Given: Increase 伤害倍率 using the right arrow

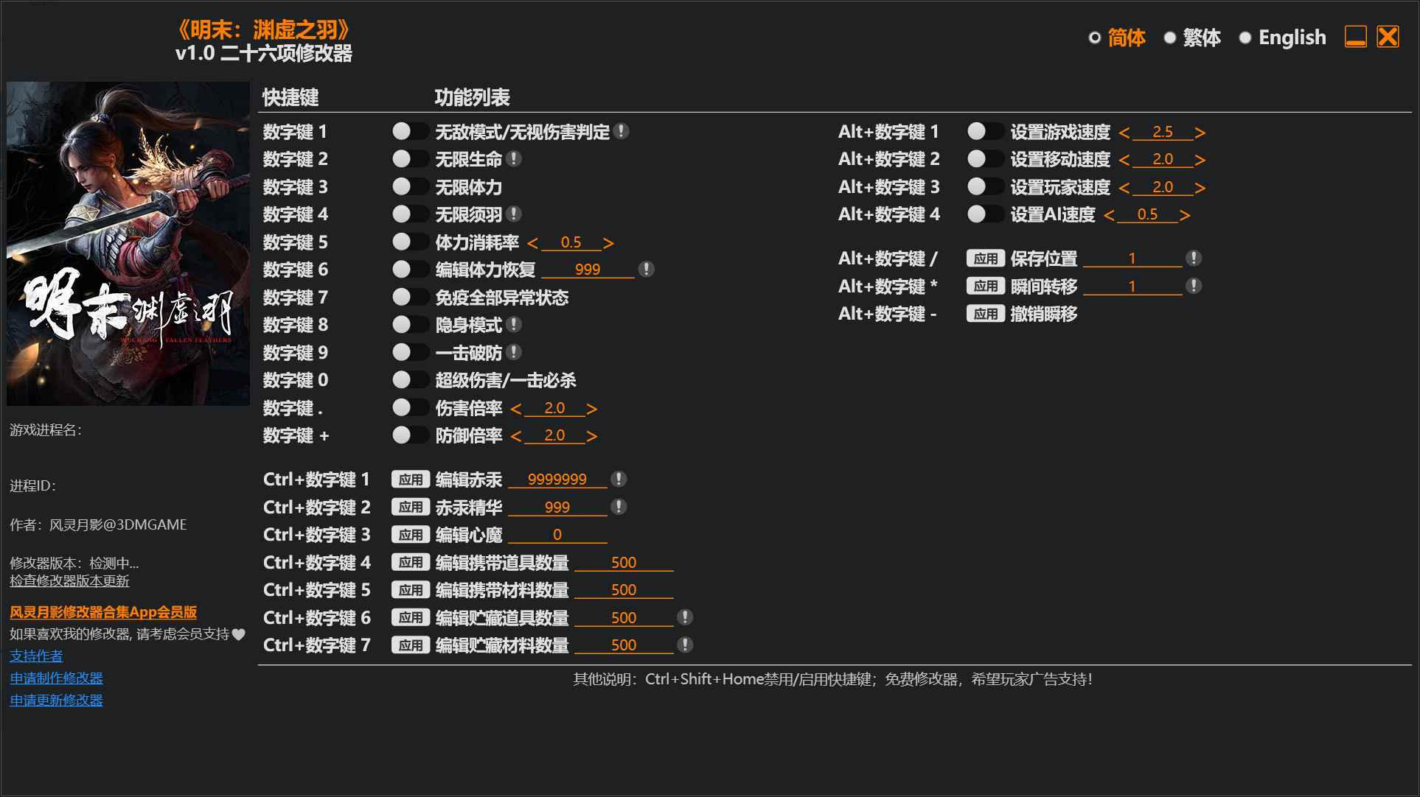Looking at the screenshot, I should coord(592,407).
